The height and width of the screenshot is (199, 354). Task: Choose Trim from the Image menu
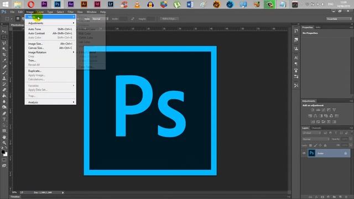(x=50, y=60)
